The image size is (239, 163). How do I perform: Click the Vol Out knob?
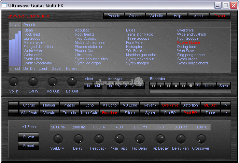coord(53,82)
